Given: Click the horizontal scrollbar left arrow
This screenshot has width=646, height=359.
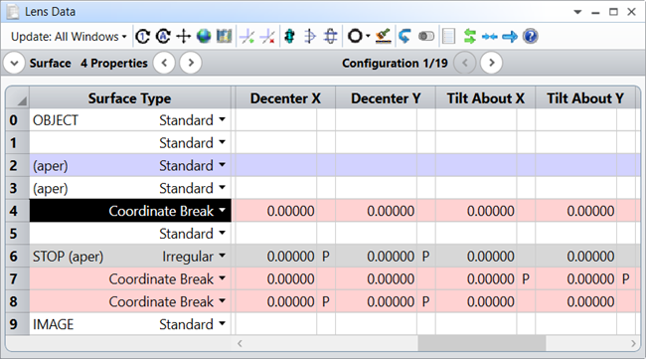Looking at the screenshot, I should pos(240,343).
